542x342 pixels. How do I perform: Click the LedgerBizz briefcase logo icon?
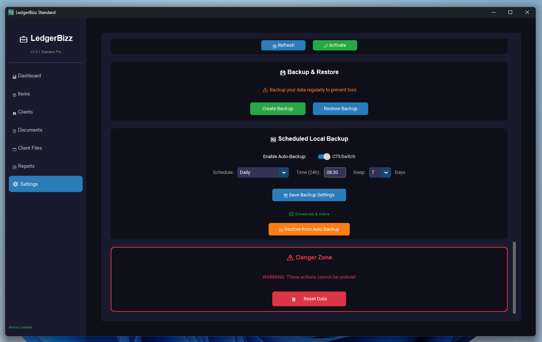point(24,39)
